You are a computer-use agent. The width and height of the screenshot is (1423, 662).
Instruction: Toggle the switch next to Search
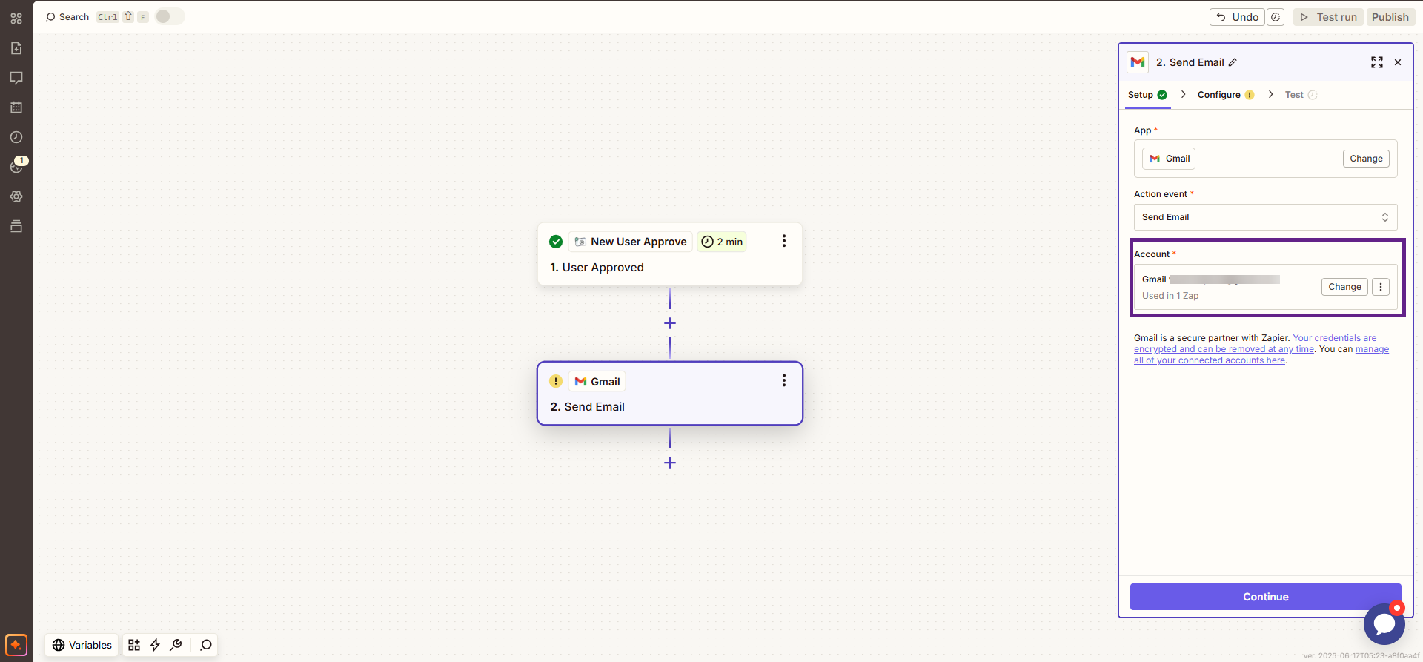coord(170,16)
